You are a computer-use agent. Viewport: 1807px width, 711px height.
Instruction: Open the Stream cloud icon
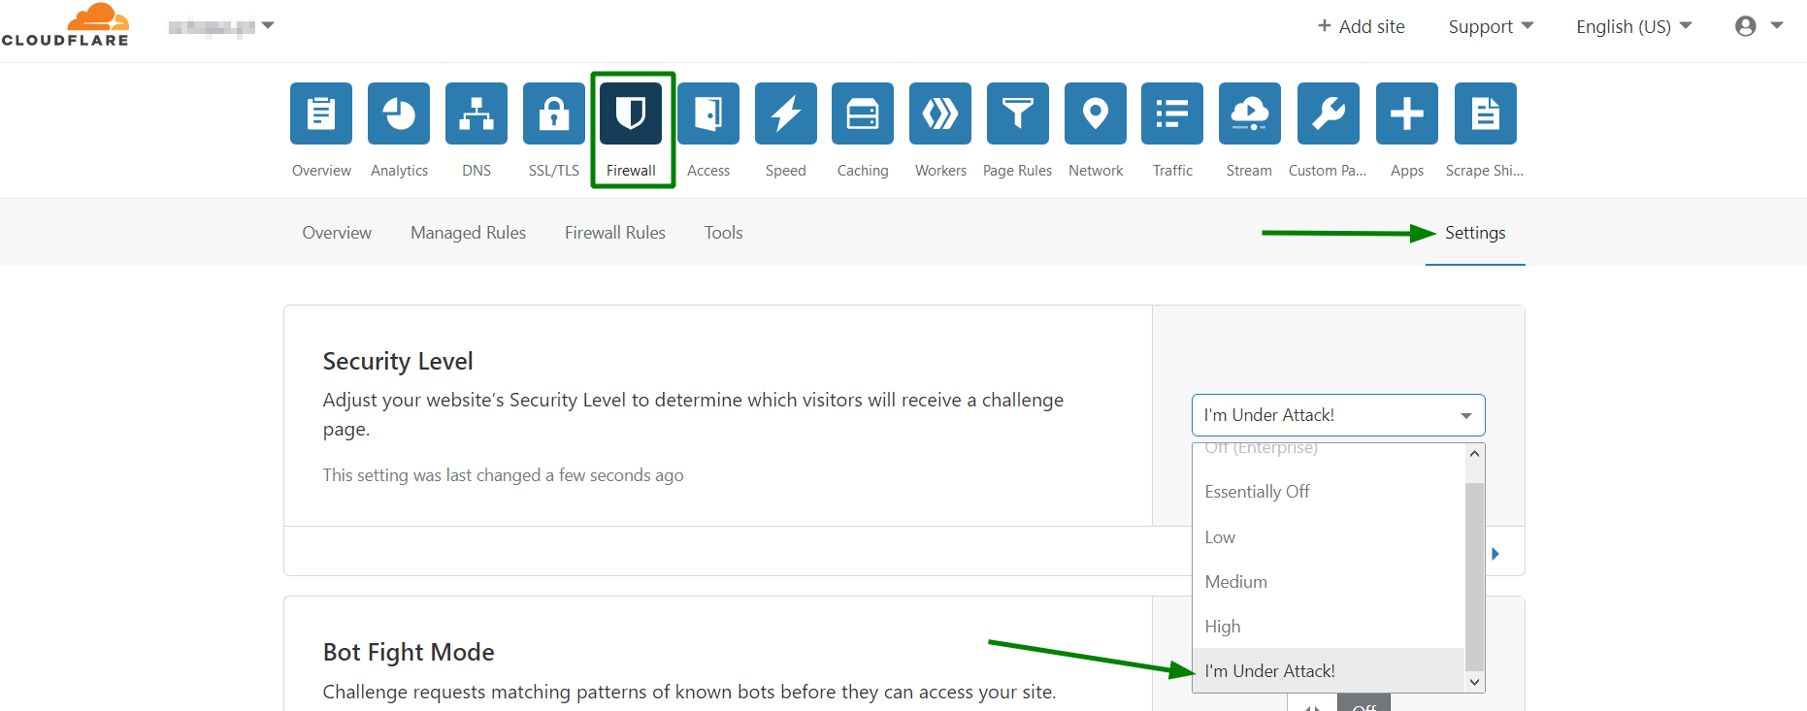[x=1249, y=113]
